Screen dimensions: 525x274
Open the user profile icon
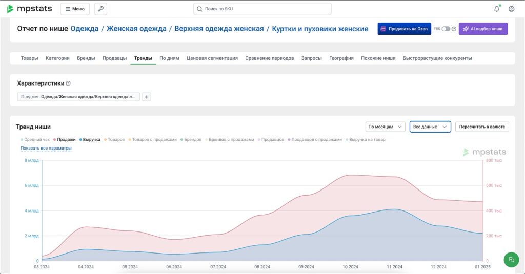(x=511, y=9)
